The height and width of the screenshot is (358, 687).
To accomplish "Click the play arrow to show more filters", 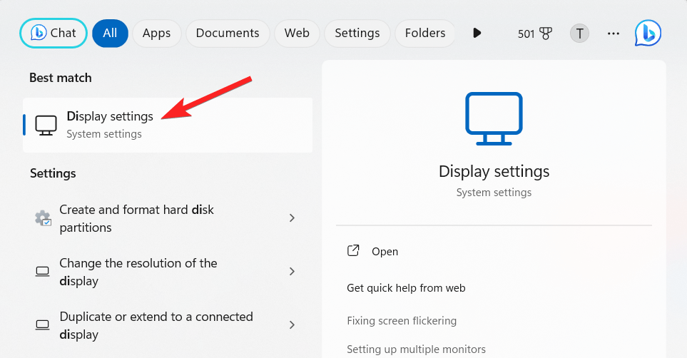I will point(477,33).
